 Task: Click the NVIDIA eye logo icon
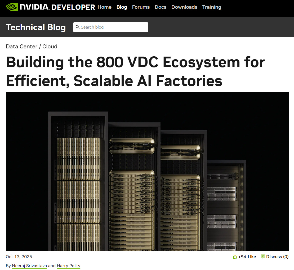click(12, 7)
